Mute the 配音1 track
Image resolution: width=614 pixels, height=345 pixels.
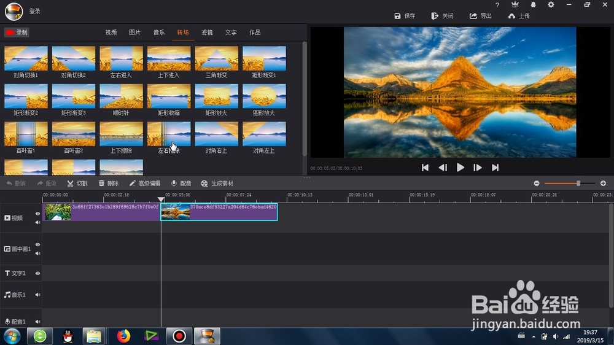coord(37,322)
